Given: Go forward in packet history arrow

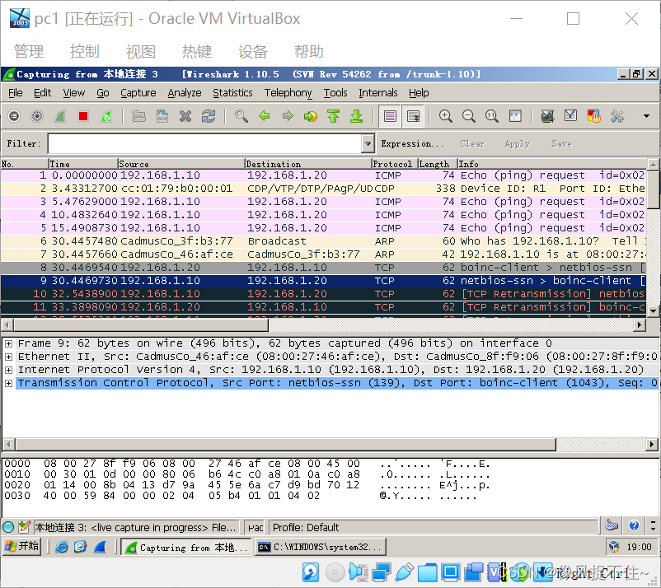Looking at the screenshot, I should pos(288,116).
